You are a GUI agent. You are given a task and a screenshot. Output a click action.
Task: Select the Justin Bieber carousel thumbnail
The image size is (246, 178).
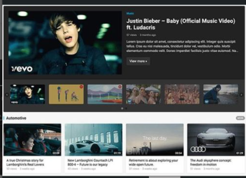point(28,94)
